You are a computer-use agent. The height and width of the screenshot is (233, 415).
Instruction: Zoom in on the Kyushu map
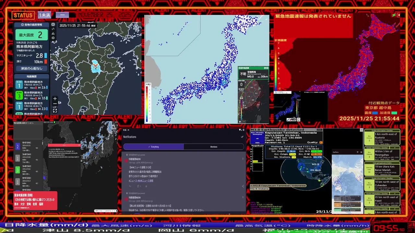pyautogui.click(x=55, y=99)
